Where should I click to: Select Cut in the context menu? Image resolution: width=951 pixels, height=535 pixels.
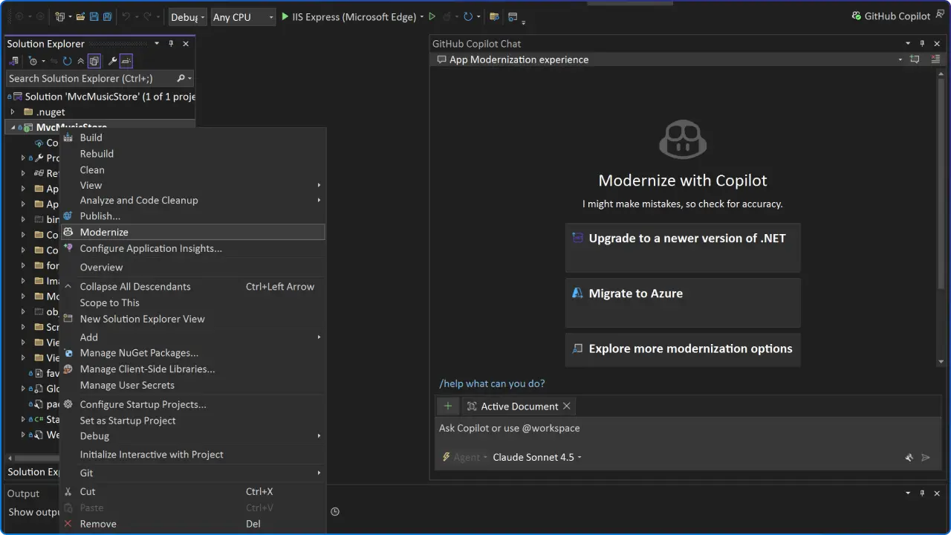193,491
